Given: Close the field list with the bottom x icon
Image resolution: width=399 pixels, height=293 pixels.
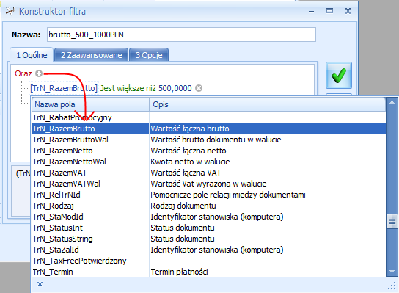Looking at the screenshot, I should coord(40,284).
